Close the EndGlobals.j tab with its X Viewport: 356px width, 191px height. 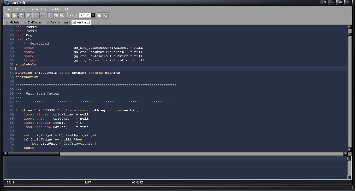point(26,22)
